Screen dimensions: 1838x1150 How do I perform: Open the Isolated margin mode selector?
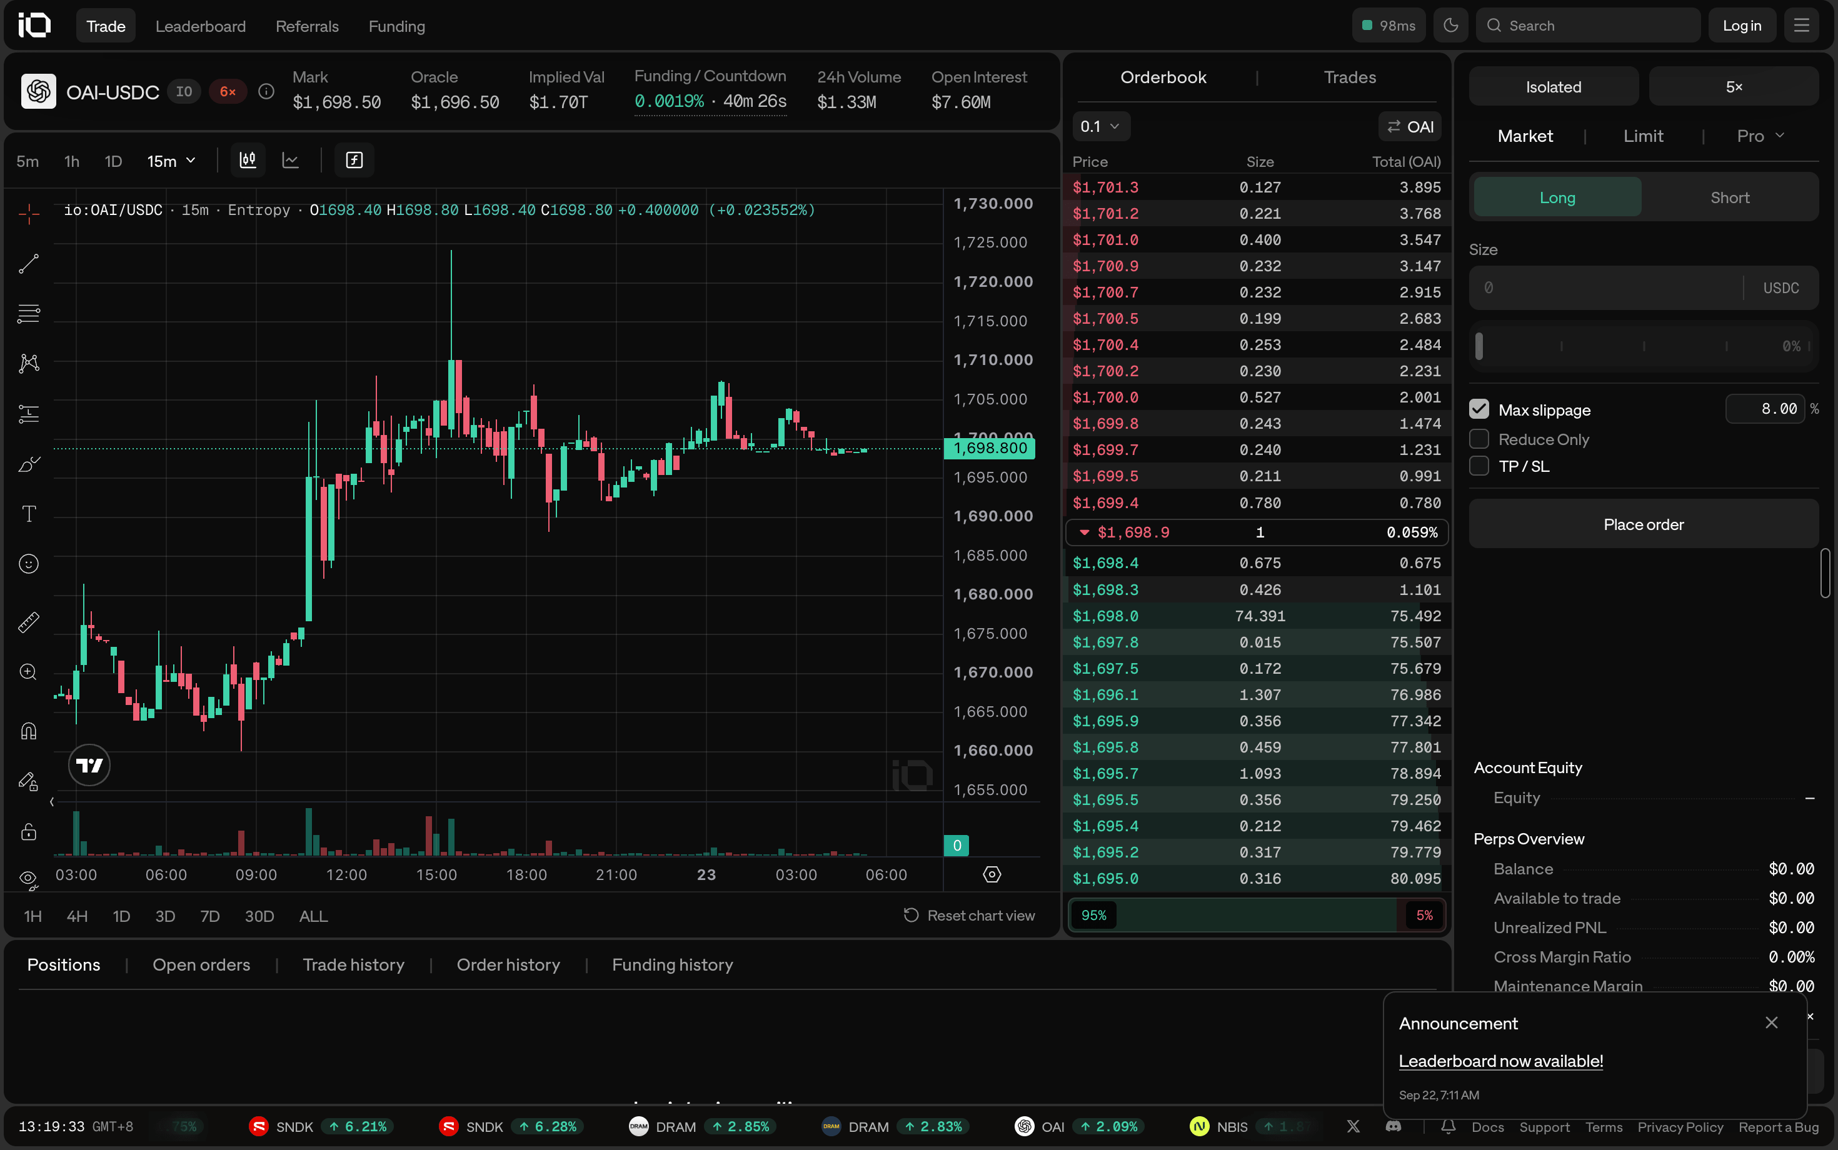coord(1554,87)
